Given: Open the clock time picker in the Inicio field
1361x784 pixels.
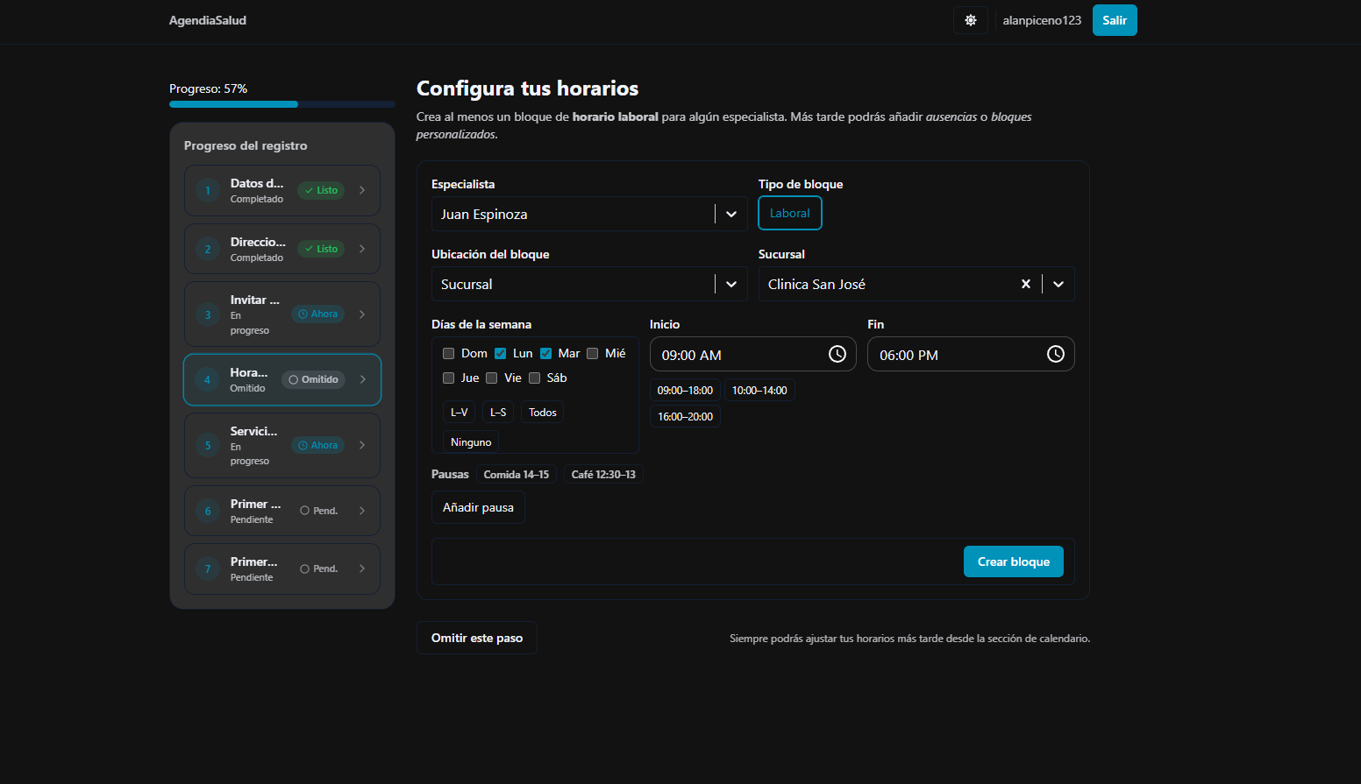Looking at the screenshot, I should coord(837,354).
